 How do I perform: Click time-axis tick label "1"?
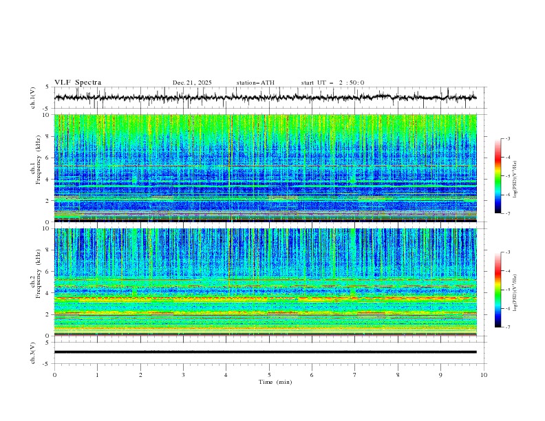pyautogui.click(x=97, y=375)
